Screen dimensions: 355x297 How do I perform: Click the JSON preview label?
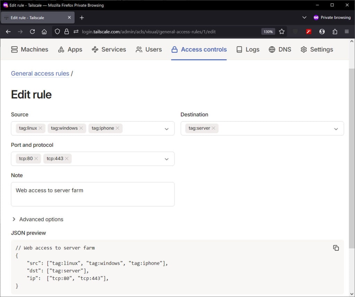coord(28,233)
